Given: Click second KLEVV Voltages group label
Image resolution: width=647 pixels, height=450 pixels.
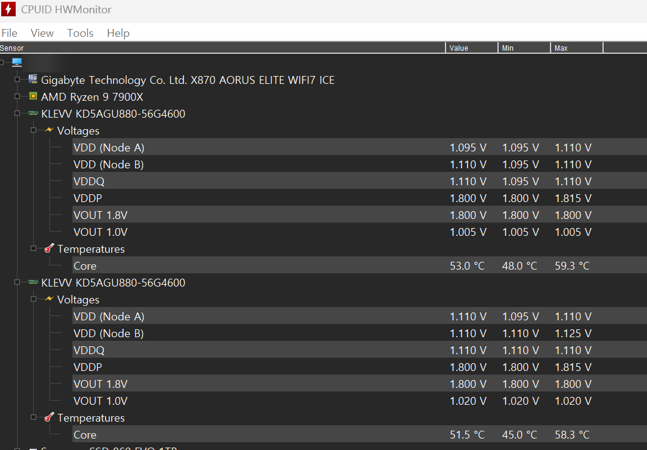Looking at the screenshot, I should pos(78,299).
